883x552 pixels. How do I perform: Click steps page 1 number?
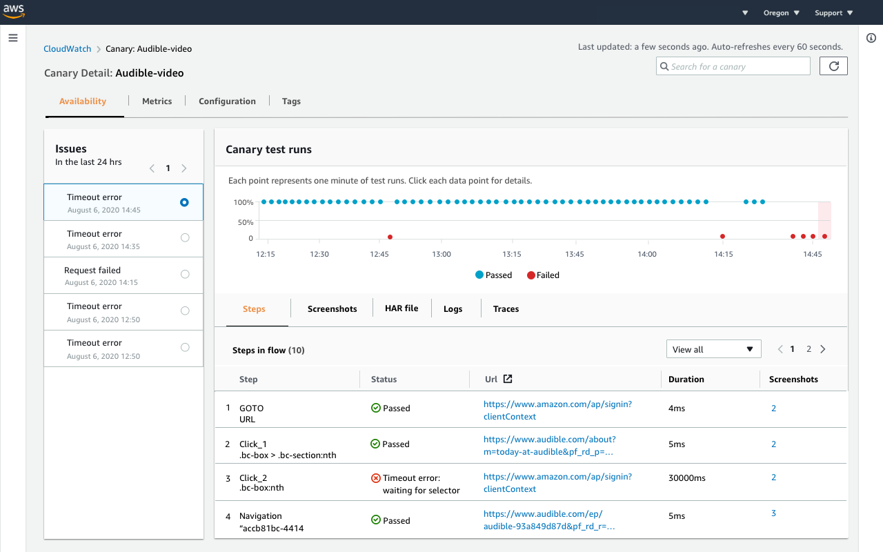(x=792, y=349)
